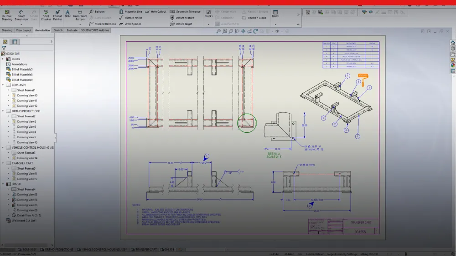Screen dimensions: 456x256
Task: Open Smart Dimension dropdown arrow
Action: coord(21,25)
